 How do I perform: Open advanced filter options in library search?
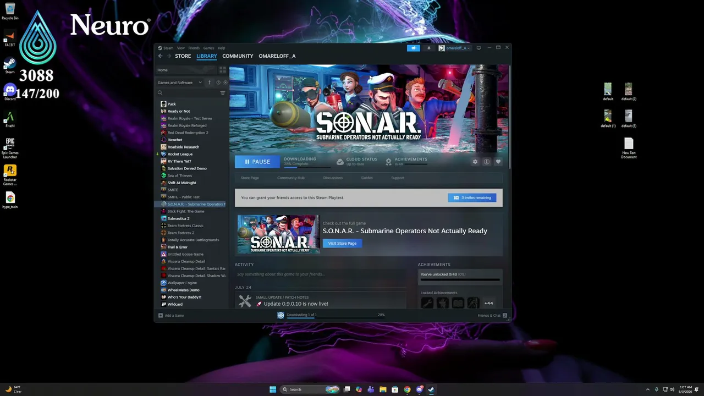223,93
